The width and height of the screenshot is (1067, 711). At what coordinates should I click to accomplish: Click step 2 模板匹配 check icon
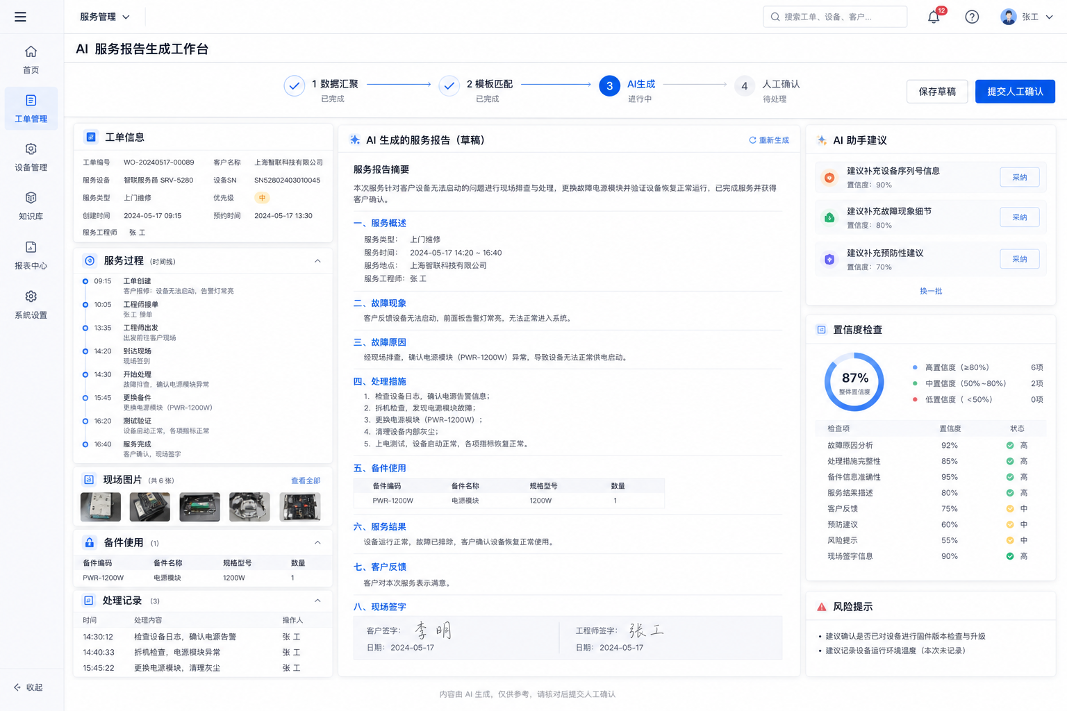tap(449, 86)
